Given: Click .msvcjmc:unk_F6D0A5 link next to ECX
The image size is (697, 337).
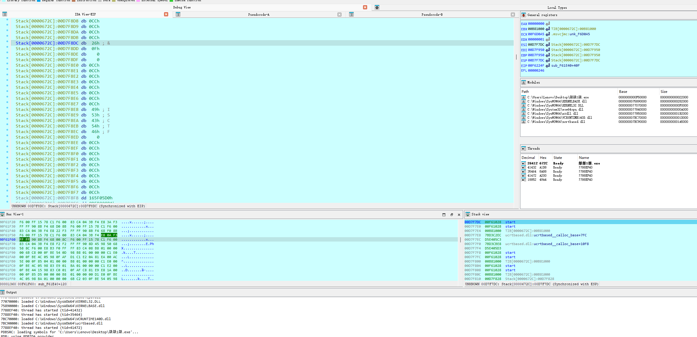Looking at the screenshot, I should [570, 34].
